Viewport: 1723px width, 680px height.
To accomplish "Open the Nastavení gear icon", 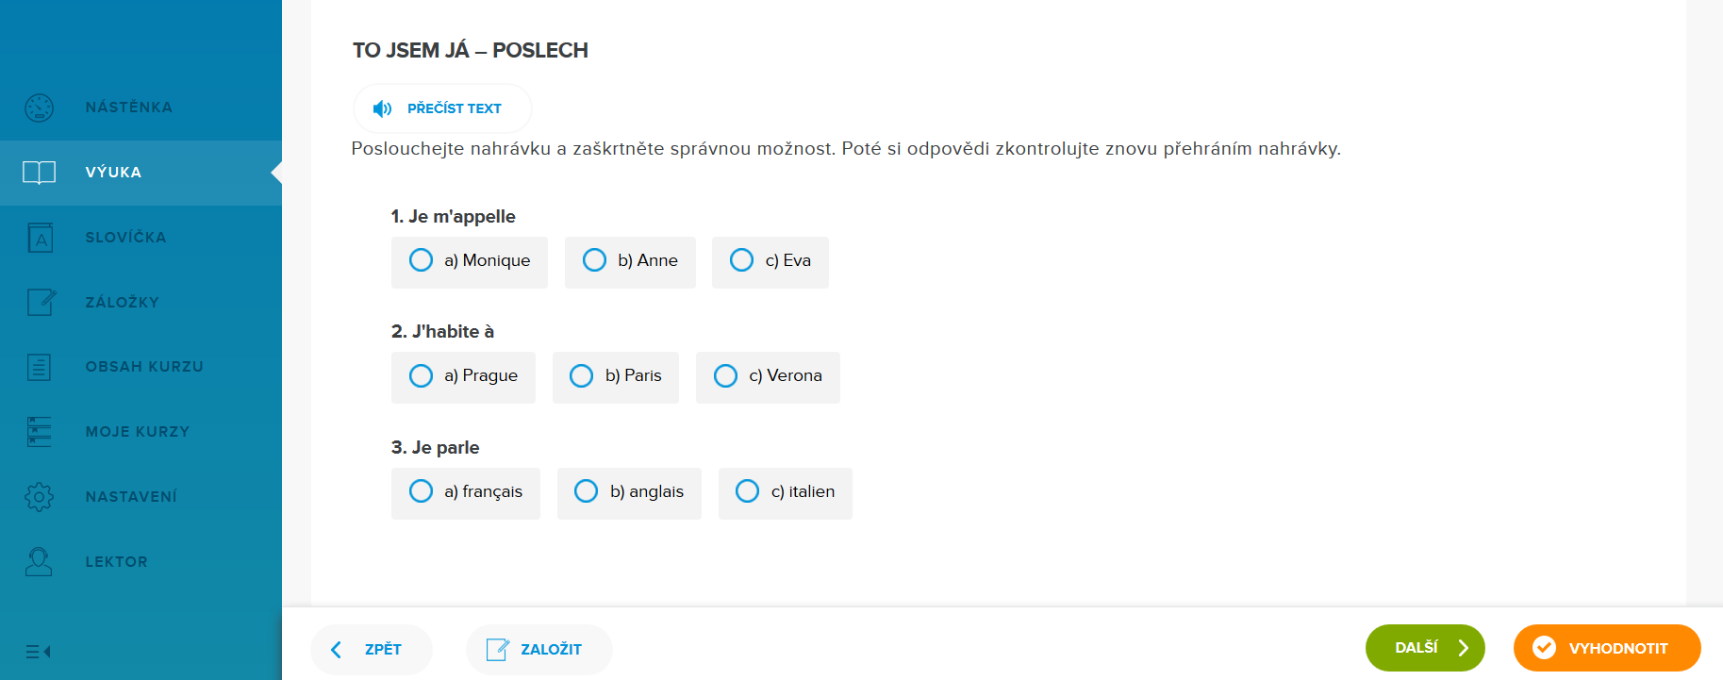I will [40, 497].
